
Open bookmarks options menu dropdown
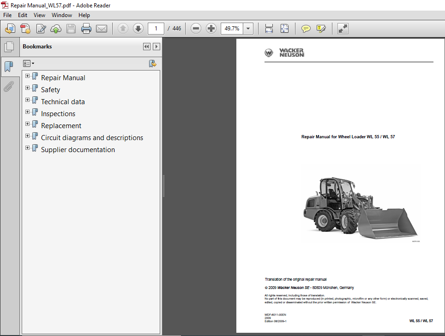pyautogui.click(x=29, y=64)
